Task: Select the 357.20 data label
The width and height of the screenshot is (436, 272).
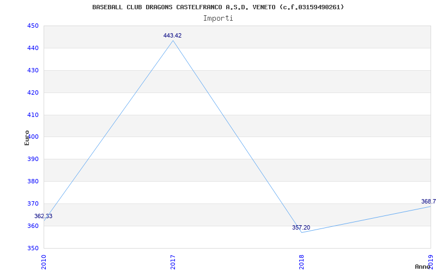Action: click(301, 228)
